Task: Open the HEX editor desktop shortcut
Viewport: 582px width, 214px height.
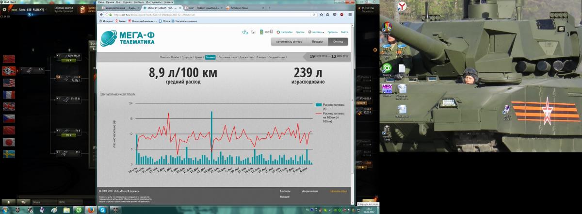Action: [387, 89]
